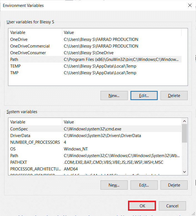The width and height of the screenshot is (196, 216).
Task: Select the OneDriveConsumer user variable
Action: [x=96, y=53]
